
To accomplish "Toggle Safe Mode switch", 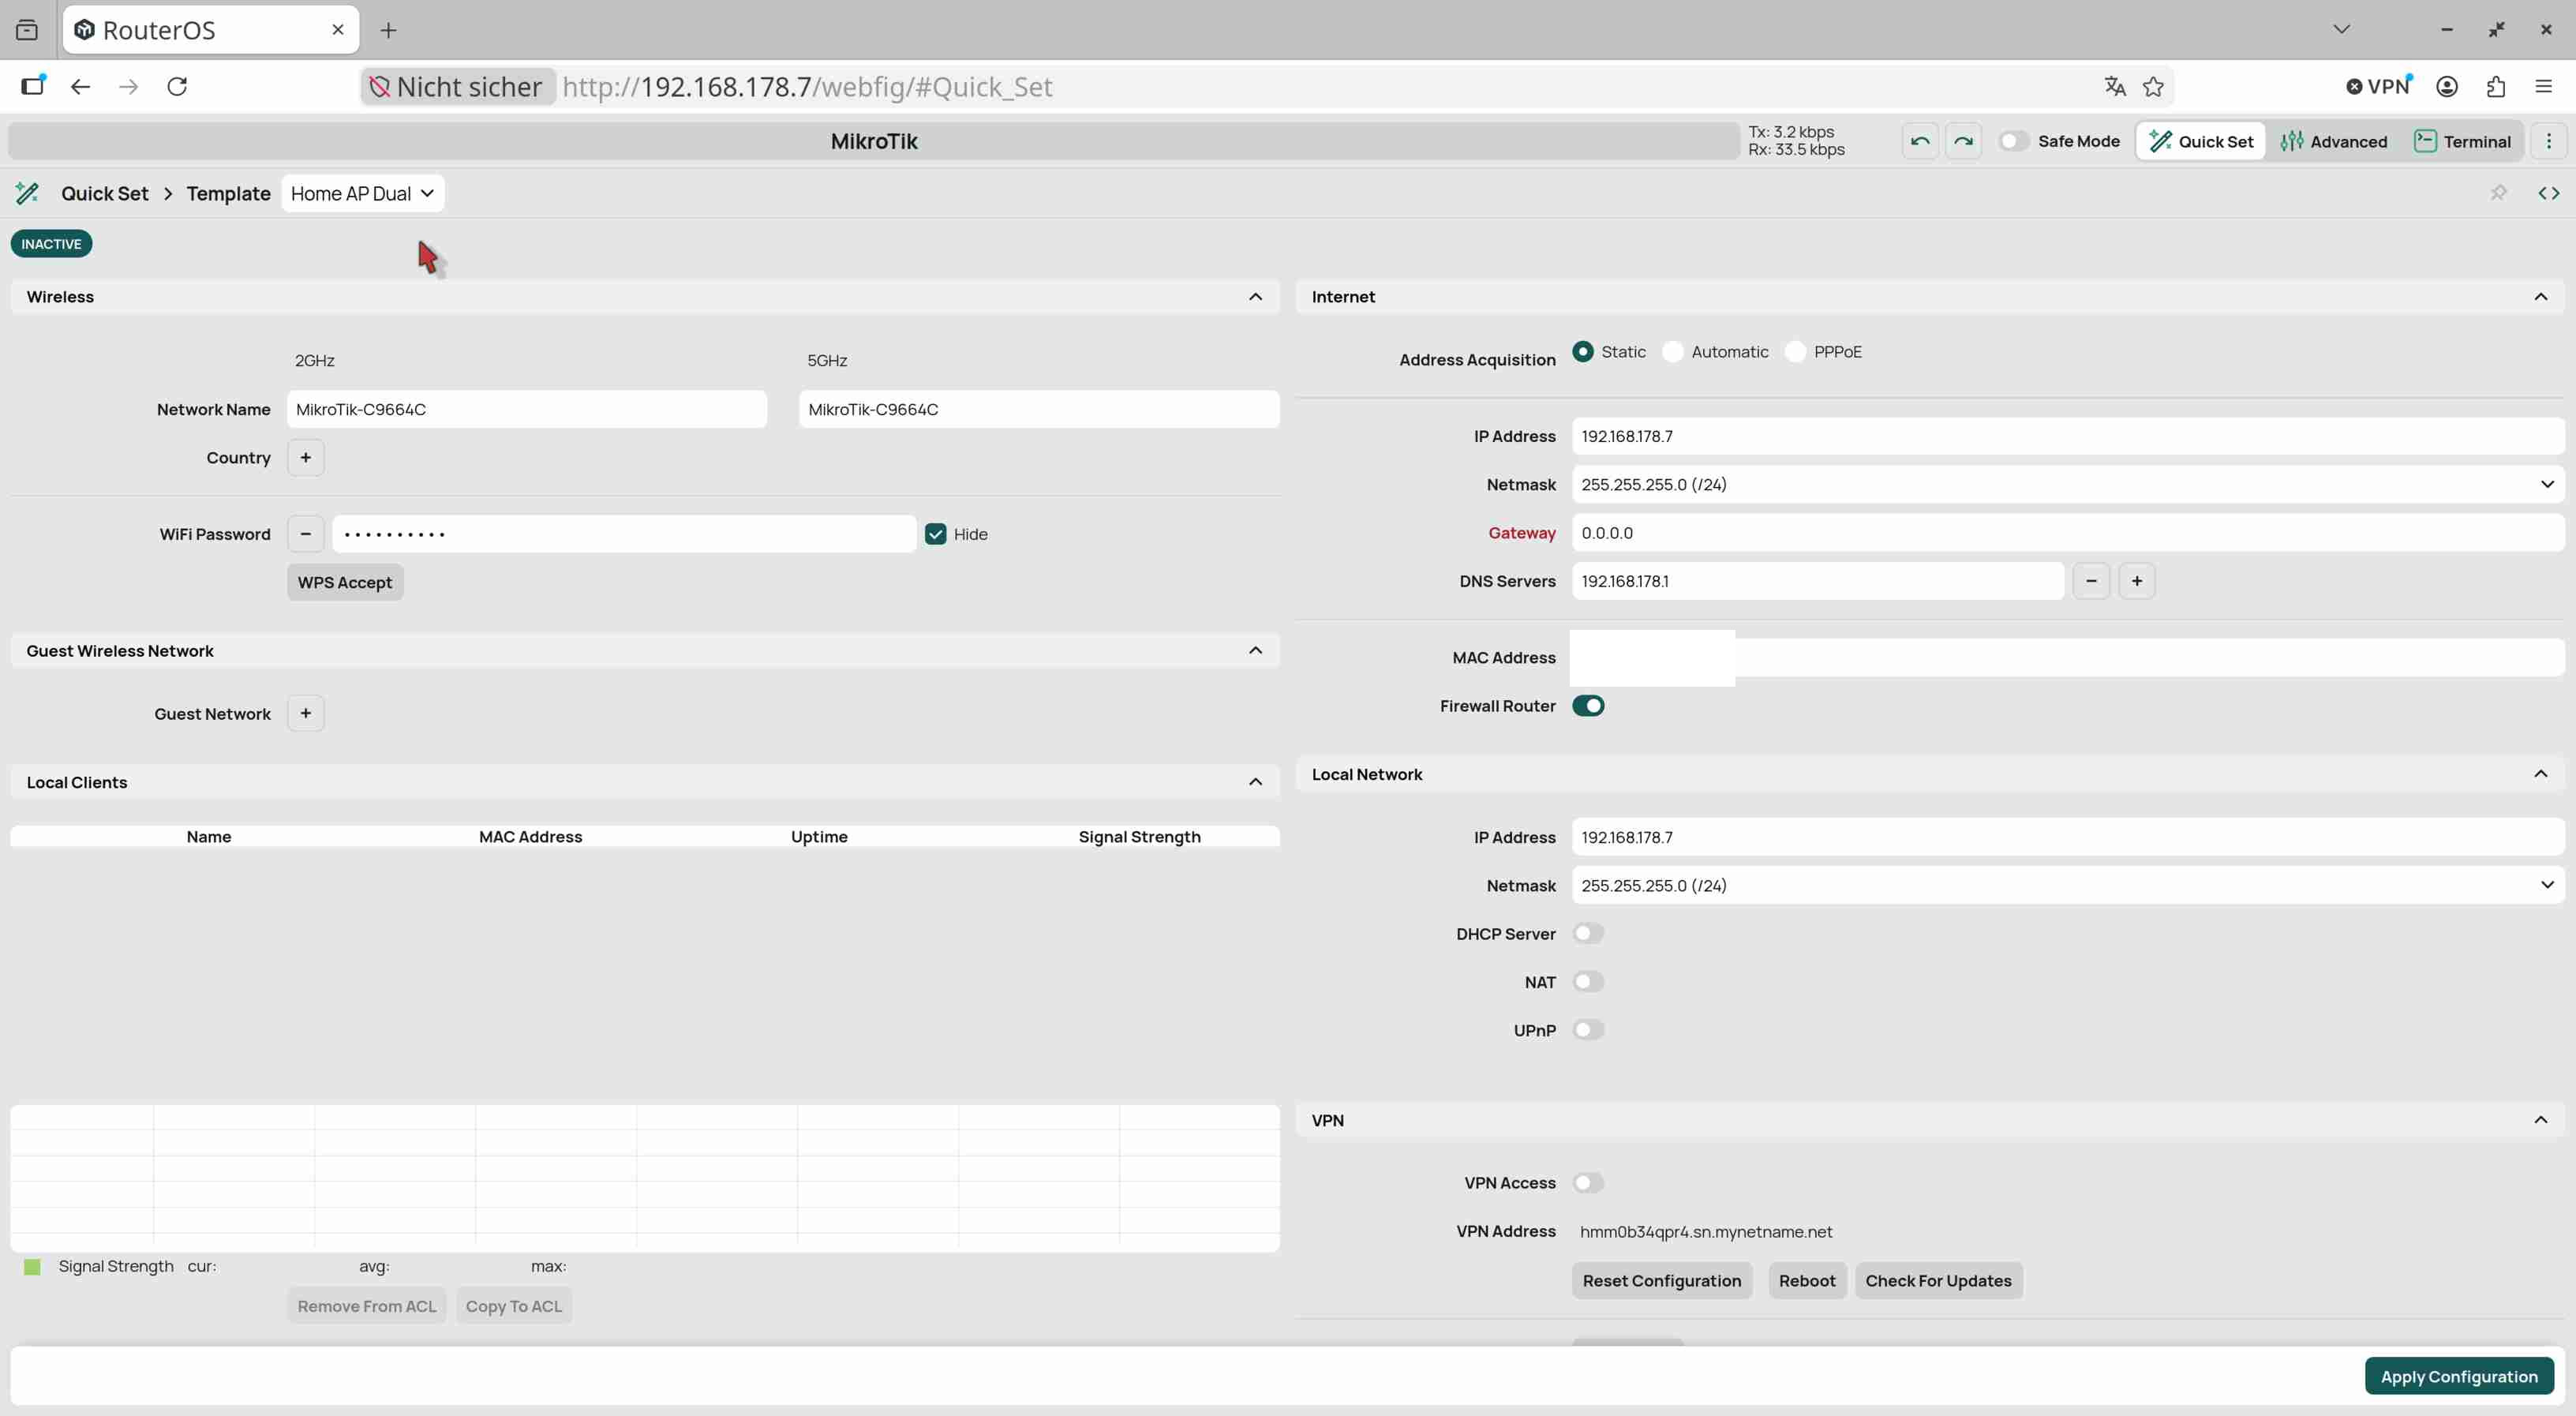I will click(x=2014, y=141).
